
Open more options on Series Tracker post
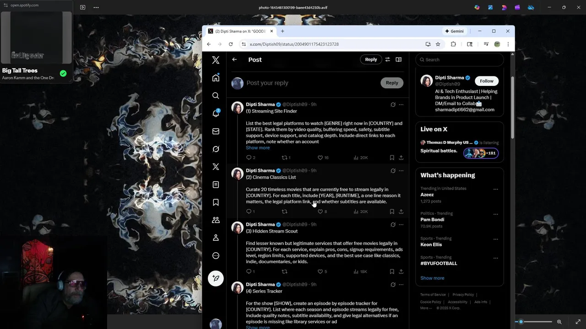point(401,285)
